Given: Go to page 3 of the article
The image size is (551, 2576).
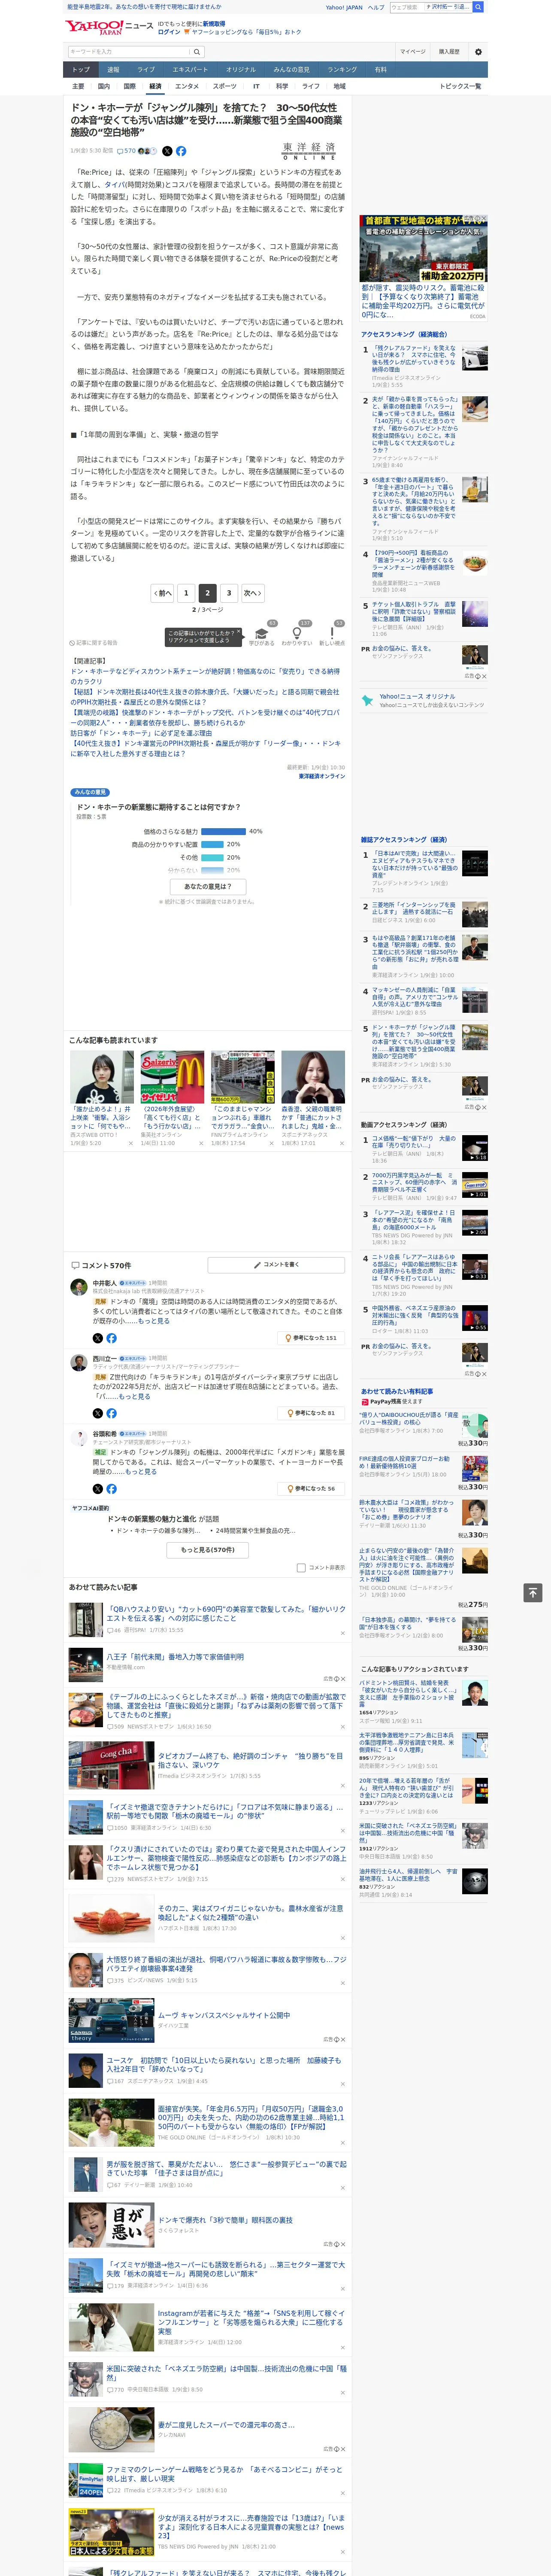Looking at the screenshot, I should pos(229,592).
